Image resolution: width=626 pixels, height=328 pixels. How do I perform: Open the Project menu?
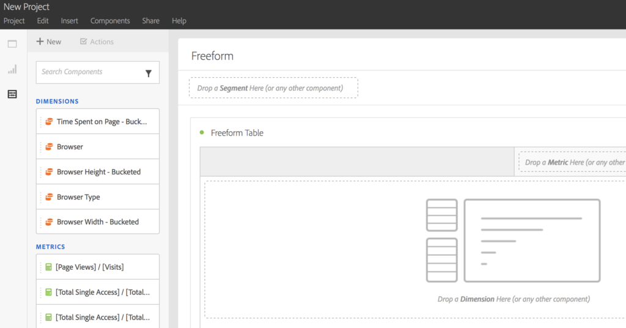14,21
